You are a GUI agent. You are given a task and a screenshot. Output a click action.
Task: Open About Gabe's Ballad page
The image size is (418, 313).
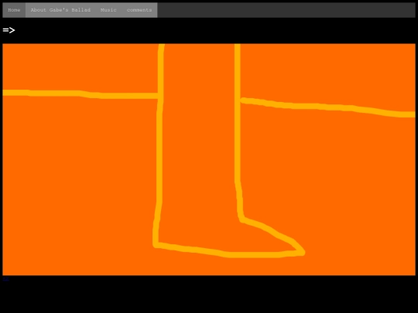coord(60,10)
